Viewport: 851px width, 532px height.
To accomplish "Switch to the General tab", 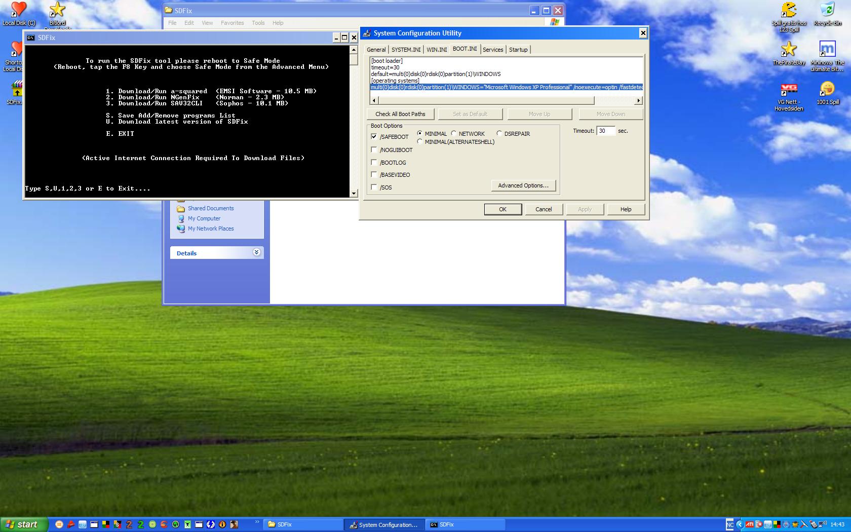I will 376,50.
